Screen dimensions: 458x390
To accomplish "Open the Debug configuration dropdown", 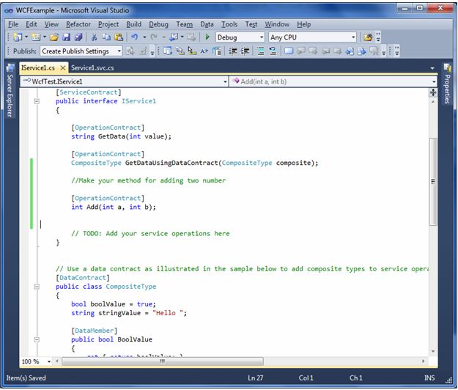I will pyautogui.click(x=262, y=37).
